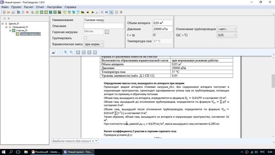Open the Отключение трубопроводов dropdown
Viewport: 275px width, 155px height.
[x=227, y=29]
